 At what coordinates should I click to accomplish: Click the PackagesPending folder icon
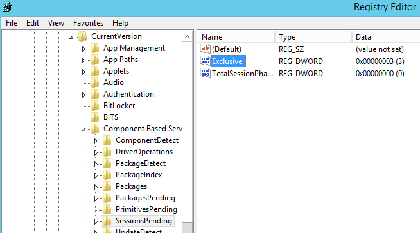pyautogui.click(x=107, y=198)
